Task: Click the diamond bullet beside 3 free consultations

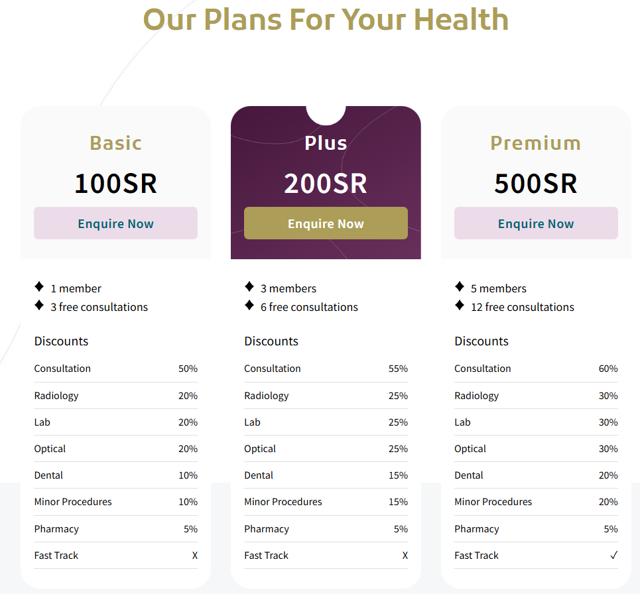Action: (x=39, y=305)
